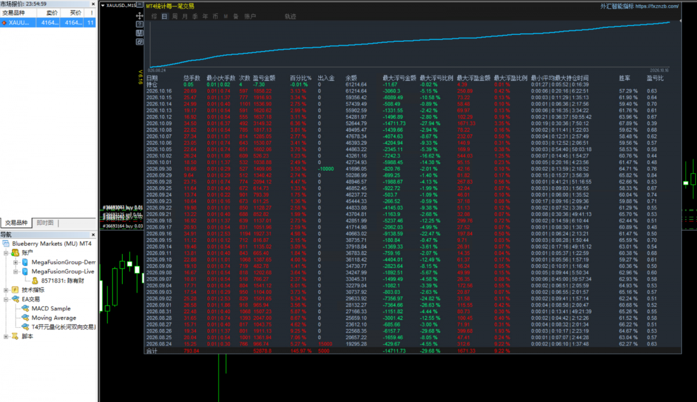
Task: Click the EA交易 expert advisors icon
Action: tap(15, 299)
